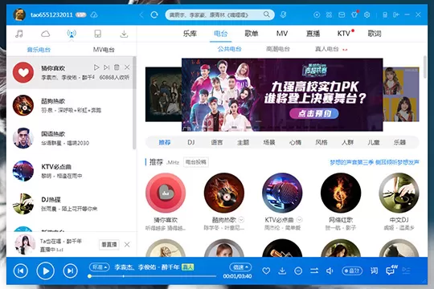434x289 pixels.
Task: Activate the song recognition microphone icon
Action: [283, 14]
